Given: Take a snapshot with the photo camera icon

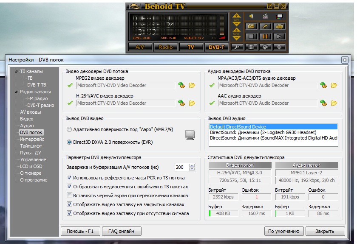Looking at the screenshot, I should [x=251, y=26].
